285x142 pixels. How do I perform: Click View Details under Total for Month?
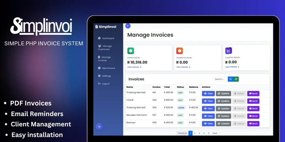[x=232, y=67]
